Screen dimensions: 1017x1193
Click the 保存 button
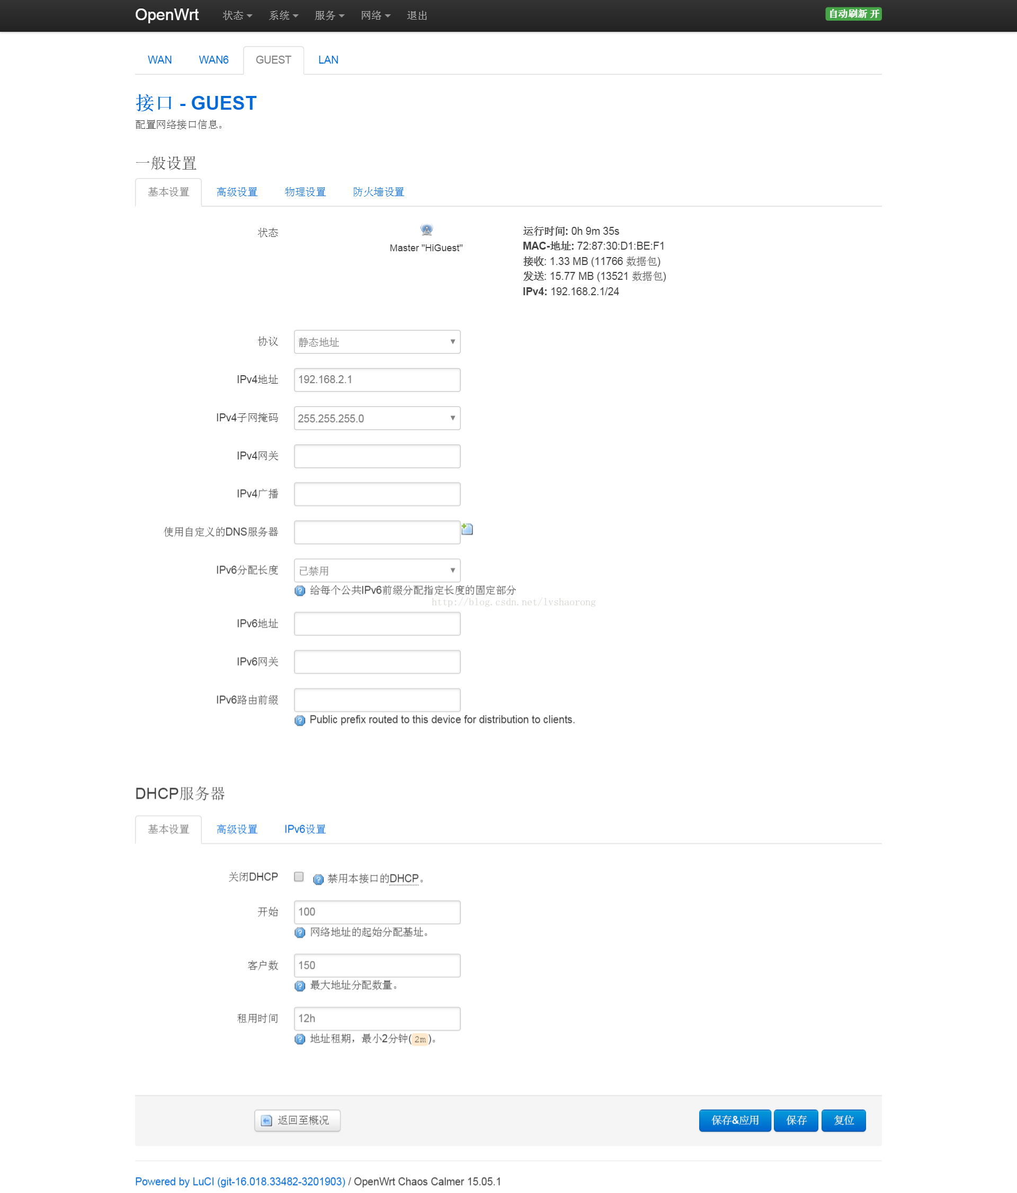point(796,1120)
